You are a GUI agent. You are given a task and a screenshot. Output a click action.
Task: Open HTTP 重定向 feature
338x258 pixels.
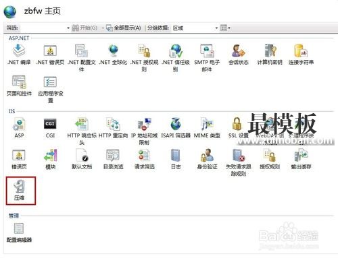pos(113,127)
